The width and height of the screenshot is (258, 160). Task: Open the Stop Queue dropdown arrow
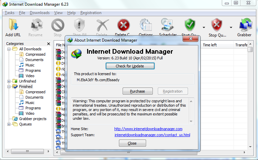pyautogui.click(x=231, y=28)
